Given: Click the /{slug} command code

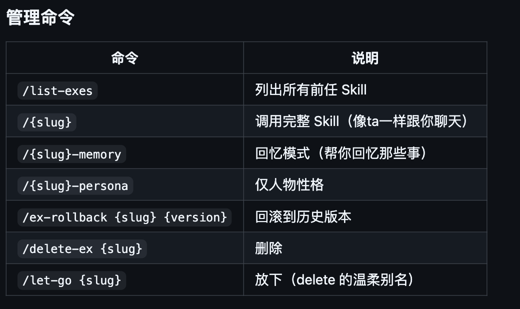Looking at the screenshot, I should coord(47,122).
